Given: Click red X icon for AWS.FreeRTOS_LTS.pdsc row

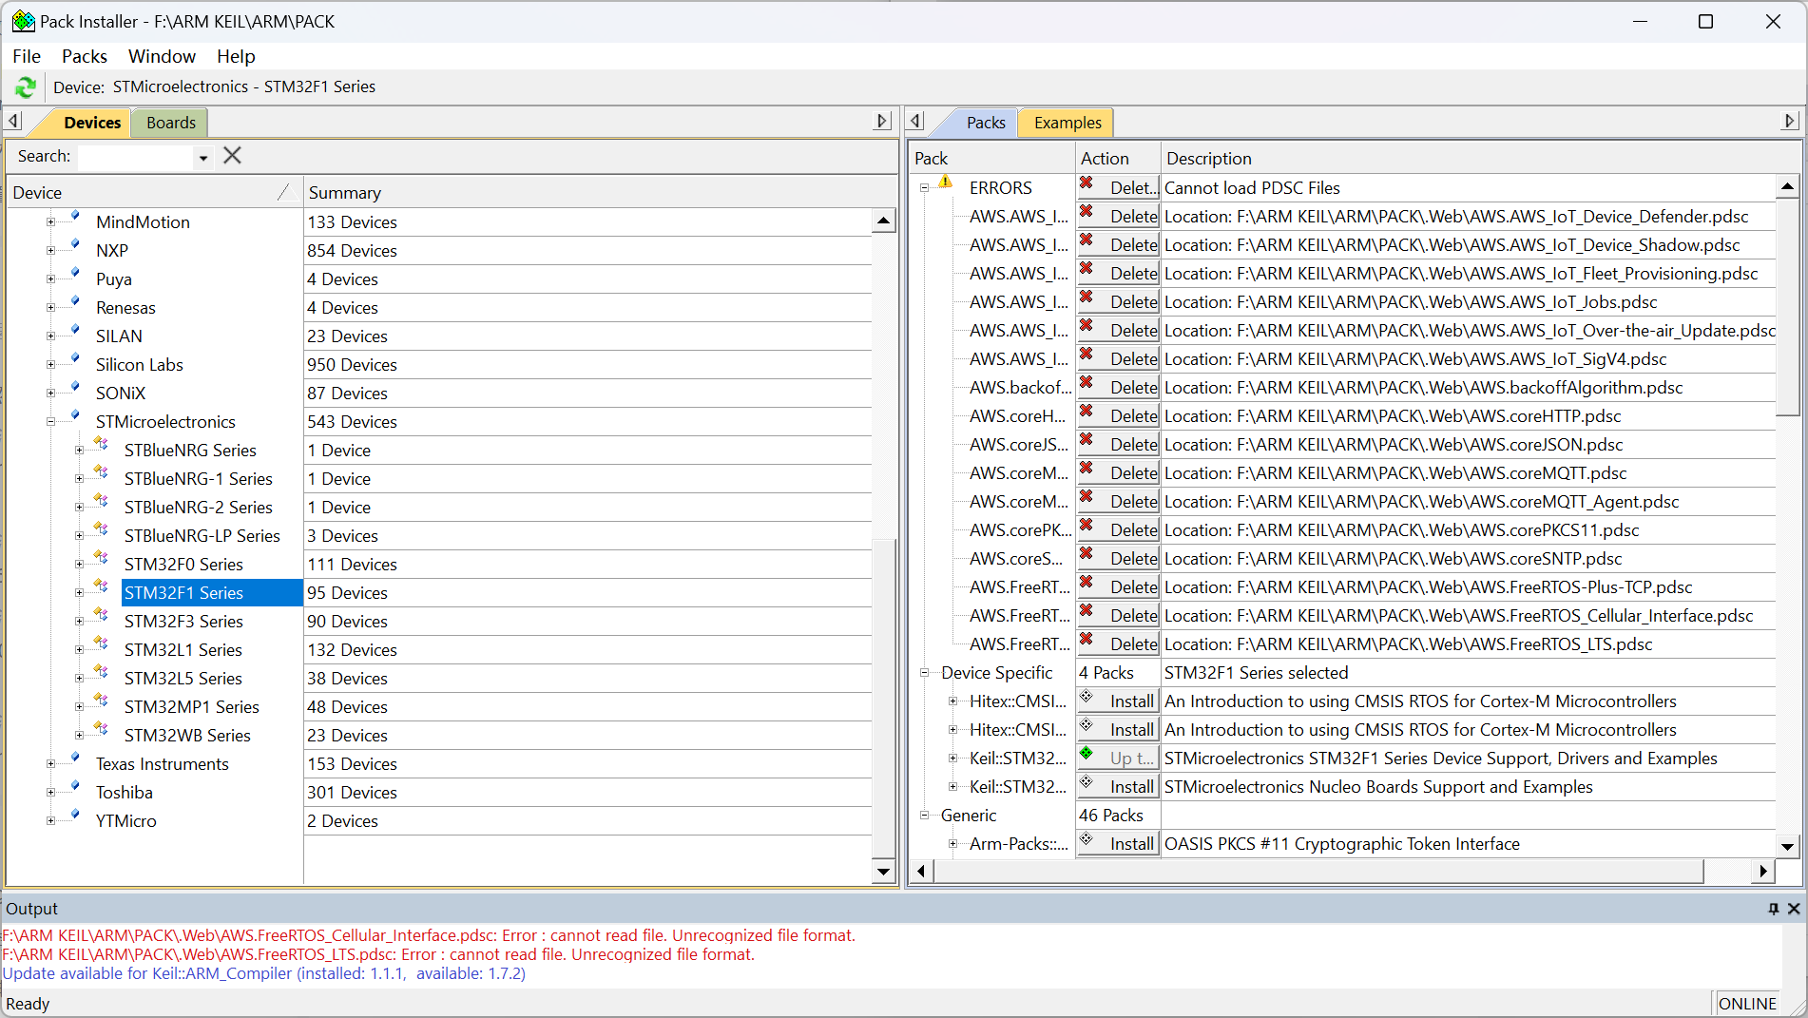Looking at the screenshot, I should click(x=1087, y=639).
